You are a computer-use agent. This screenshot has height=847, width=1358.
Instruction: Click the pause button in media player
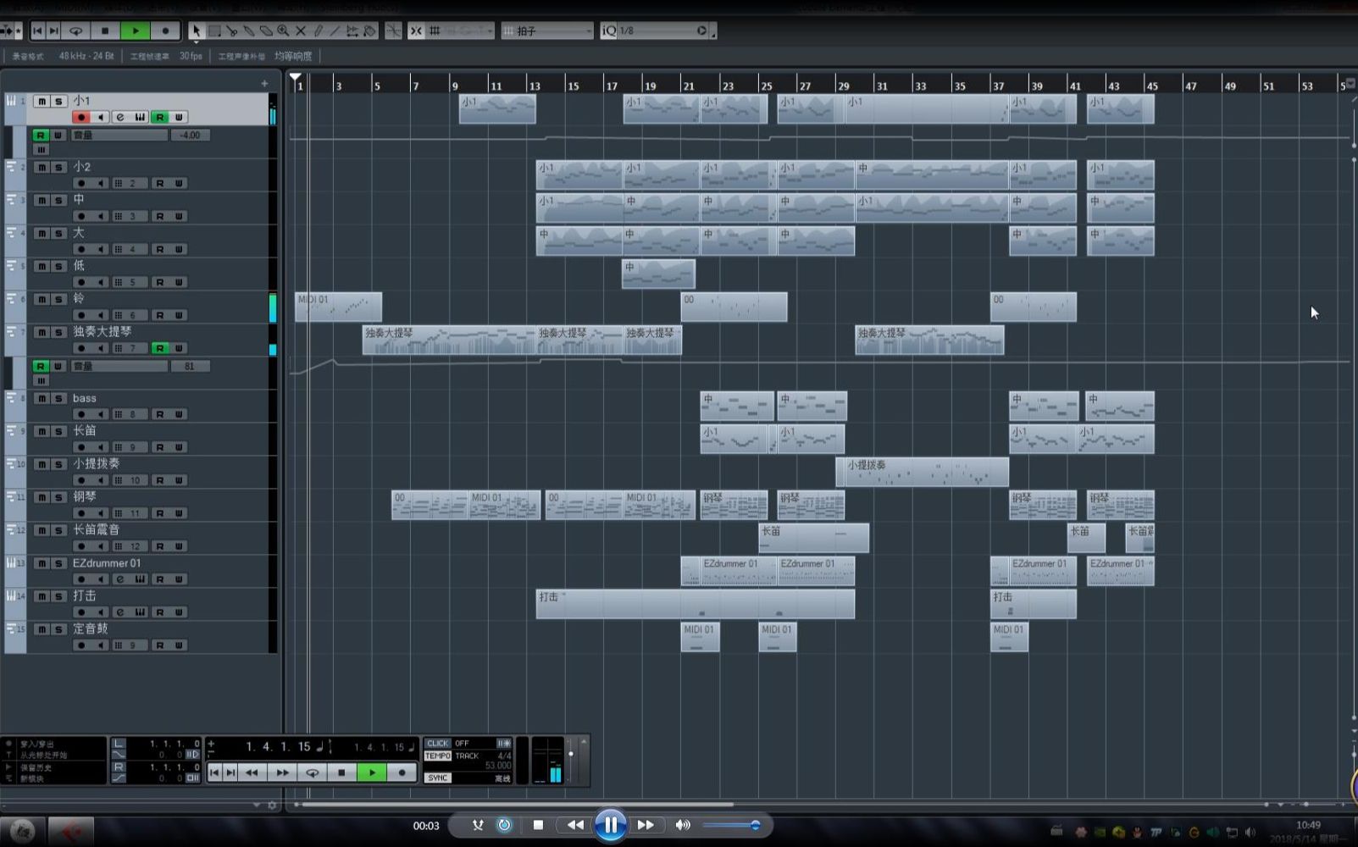[x=610, y=825]
